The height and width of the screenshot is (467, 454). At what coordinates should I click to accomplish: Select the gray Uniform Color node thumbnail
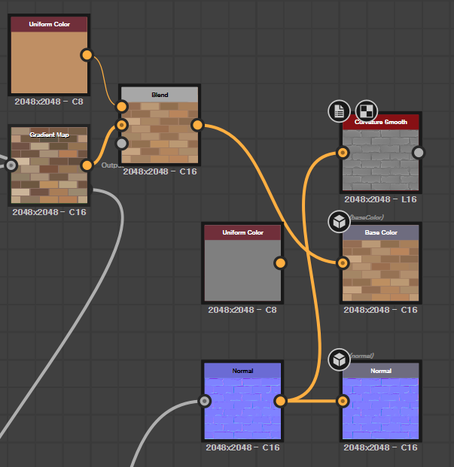[242, 271]
